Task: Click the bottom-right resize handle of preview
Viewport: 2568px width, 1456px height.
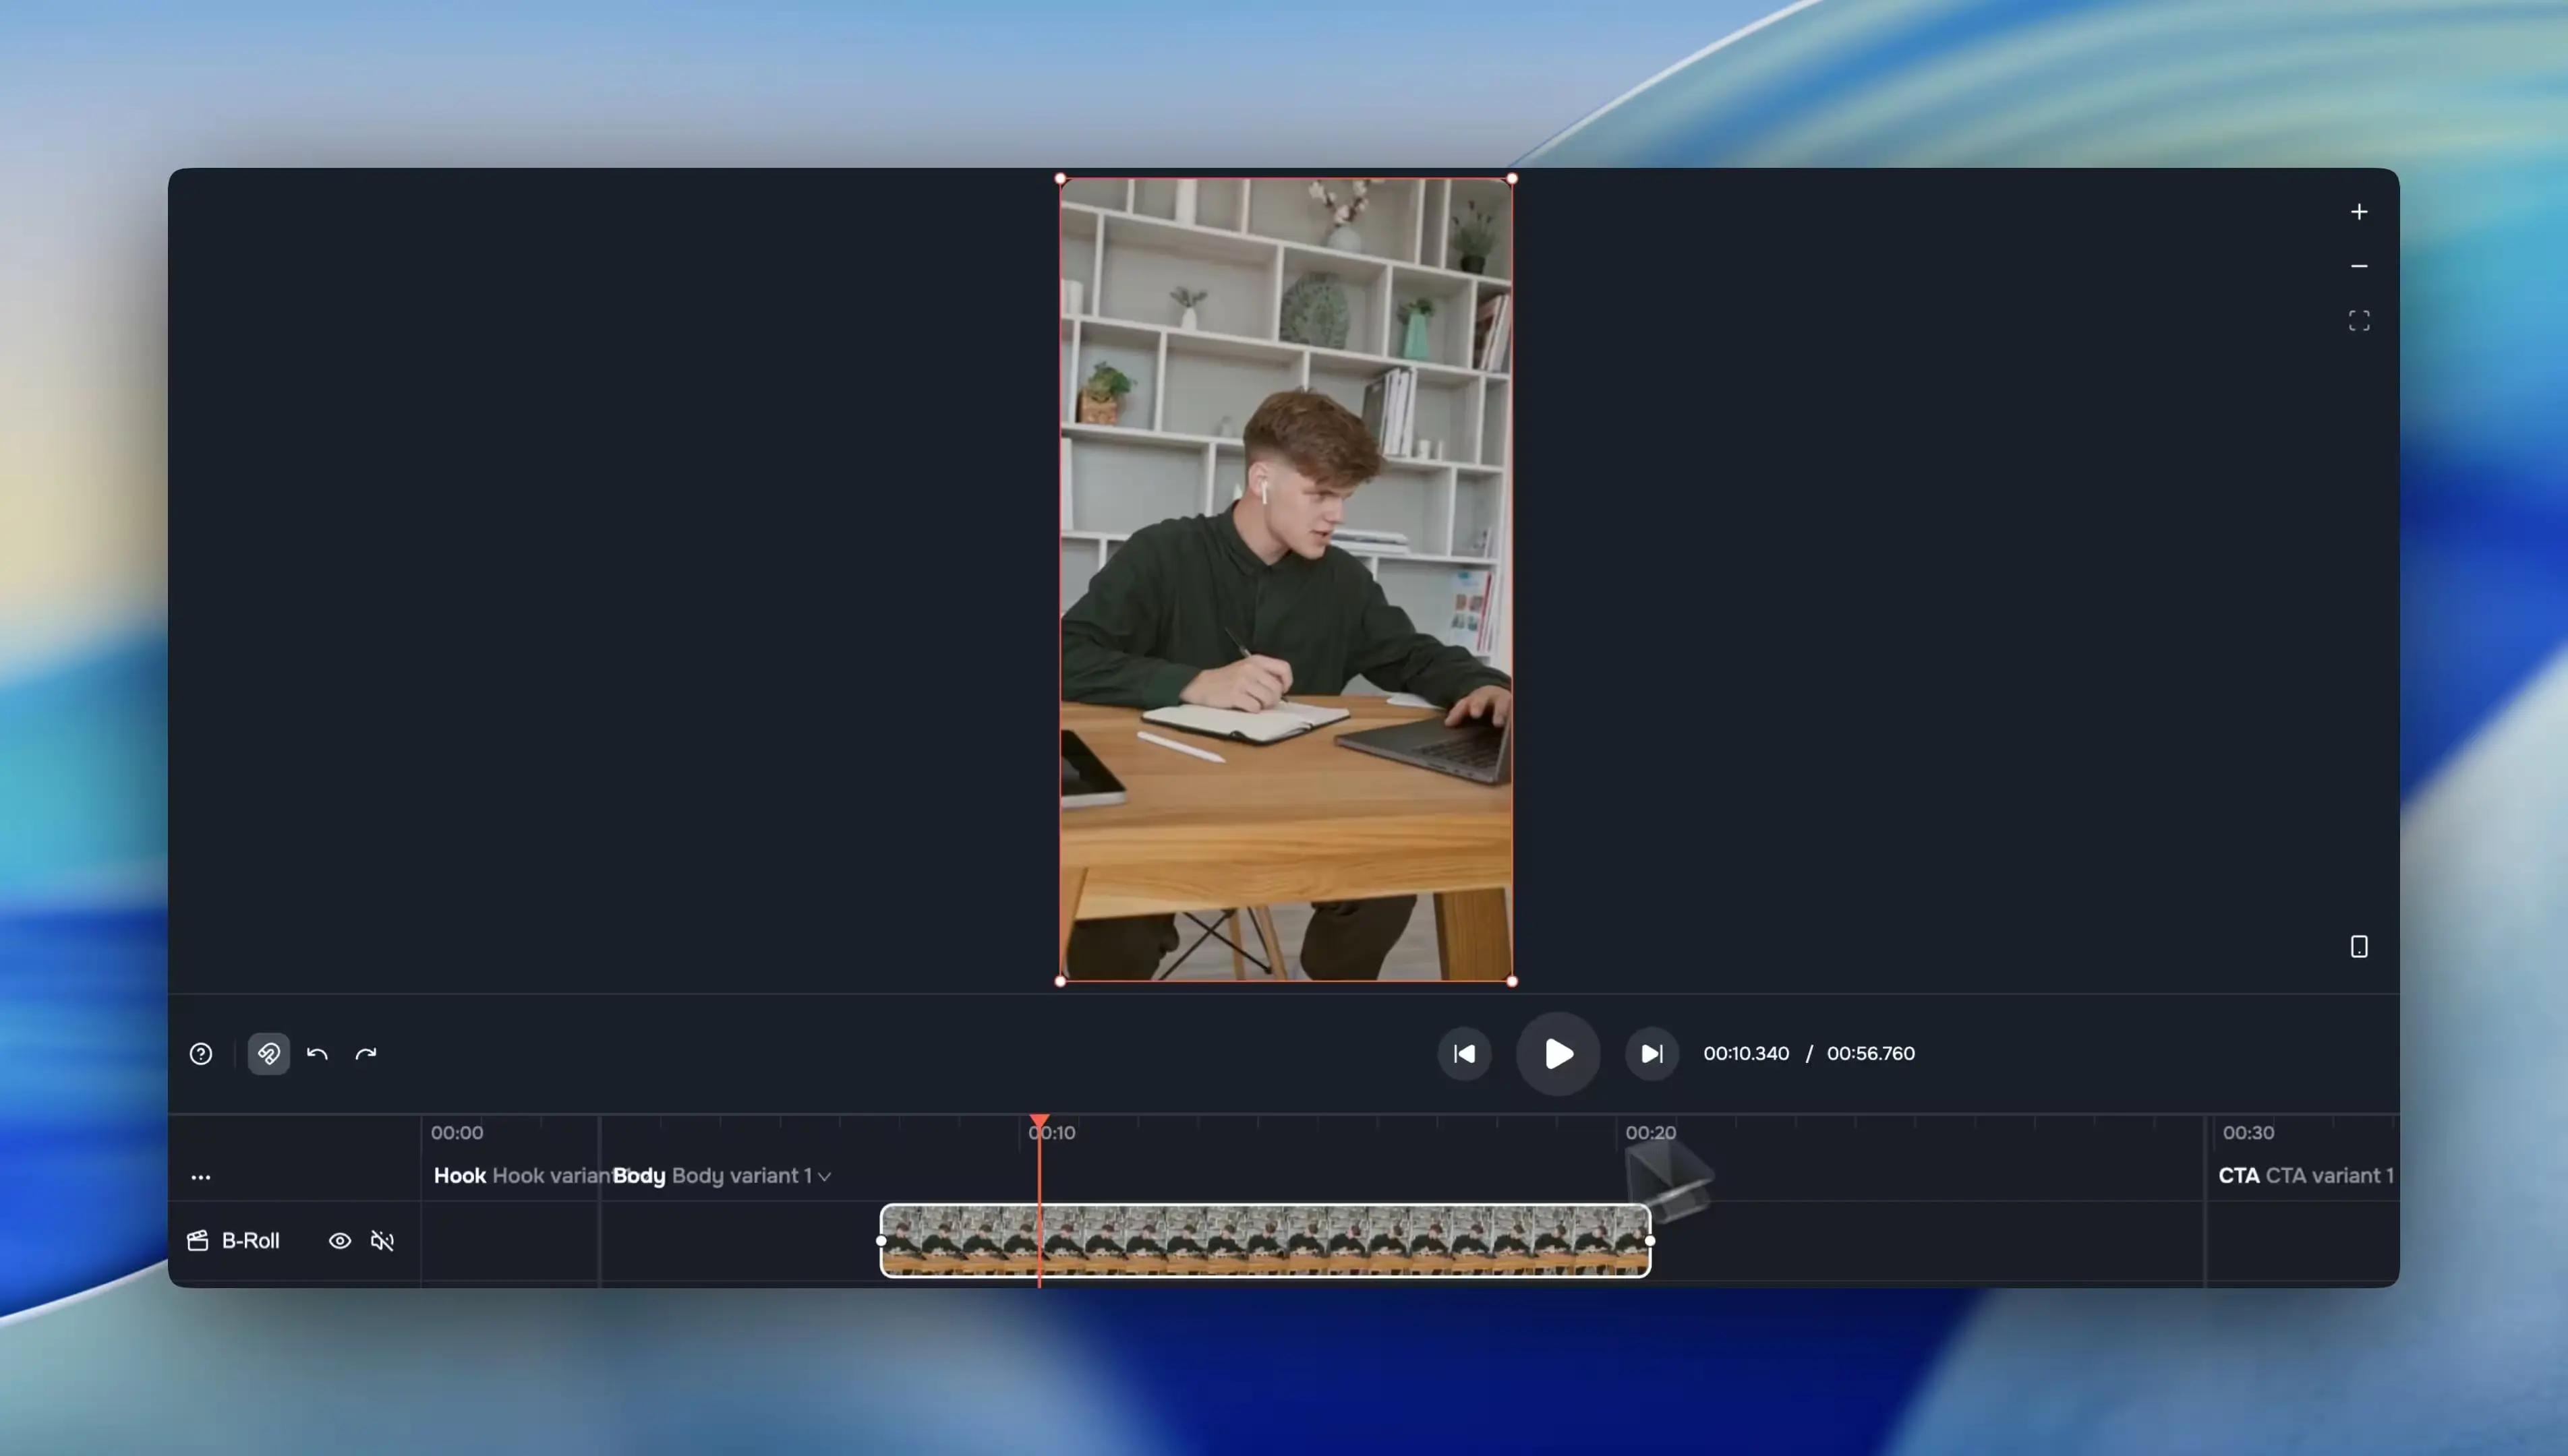Action: [1511, 981]
